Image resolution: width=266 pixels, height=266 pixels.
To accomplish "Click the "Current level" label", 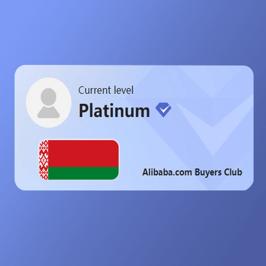I will coord(106,90).
